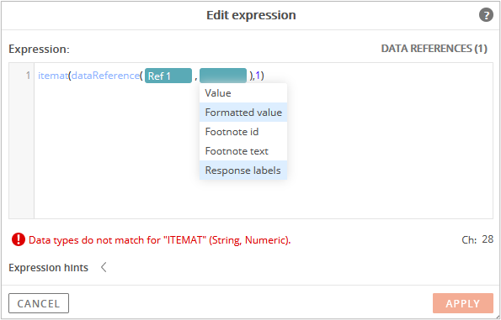Click the itemat function text

[x=53, y=76]
